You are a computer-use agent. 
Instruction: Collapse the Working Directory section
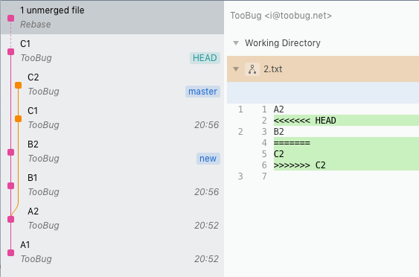(x=236, y=42)
